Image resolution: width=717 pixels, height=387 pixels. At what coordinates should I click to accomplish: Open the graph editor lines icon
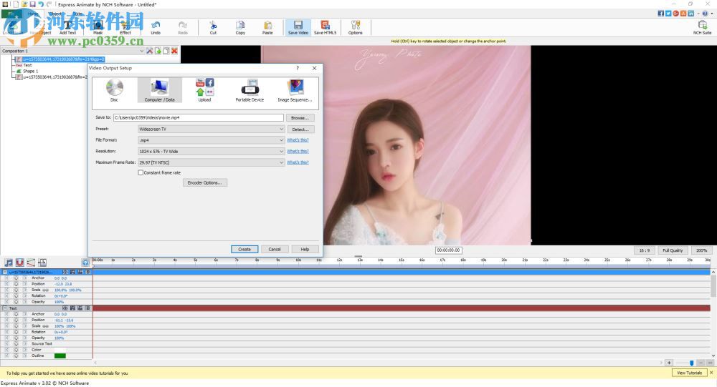[31, 263]
